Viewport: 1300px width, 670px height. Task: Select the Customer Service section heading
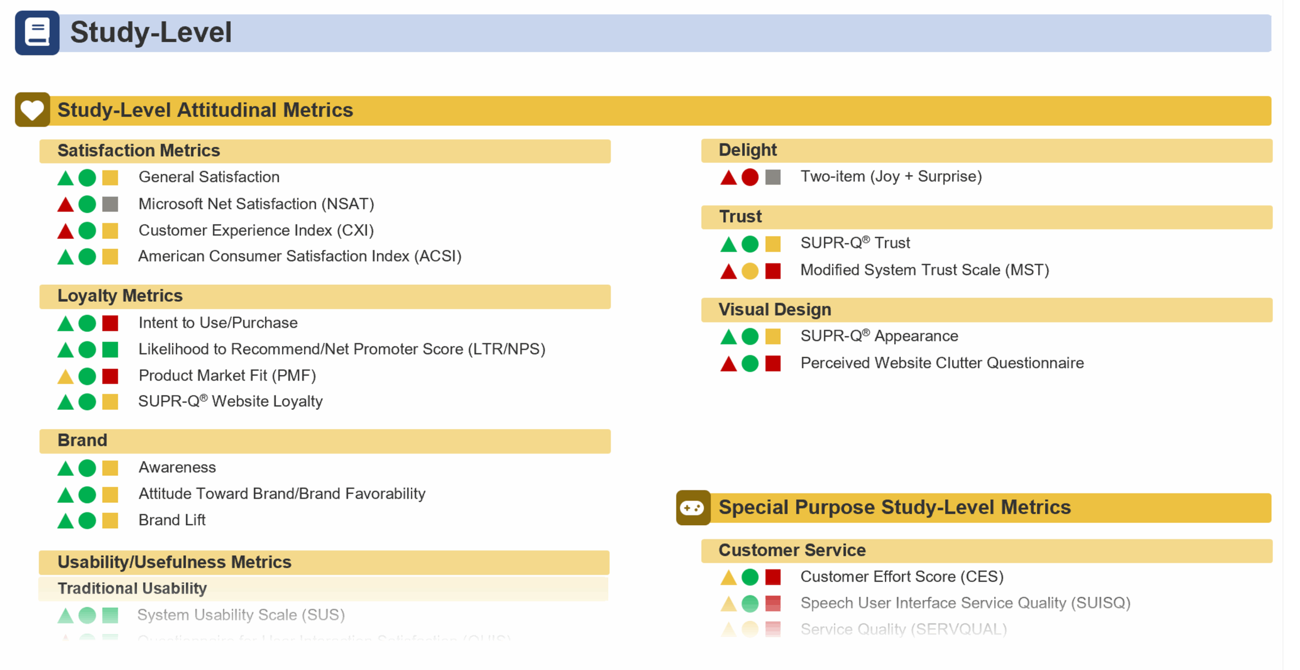click(792, 551)
